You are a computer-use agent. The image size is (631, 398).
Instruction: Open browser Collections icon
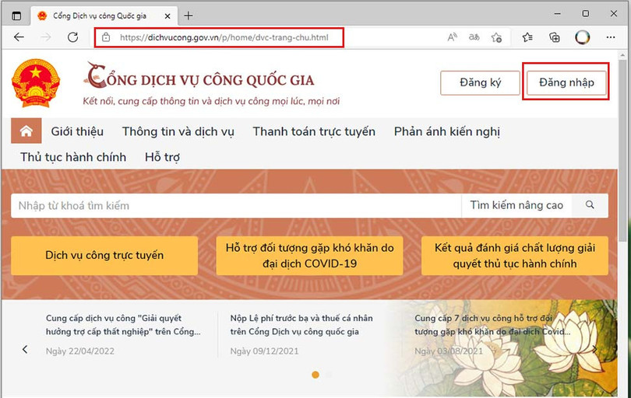555,37
